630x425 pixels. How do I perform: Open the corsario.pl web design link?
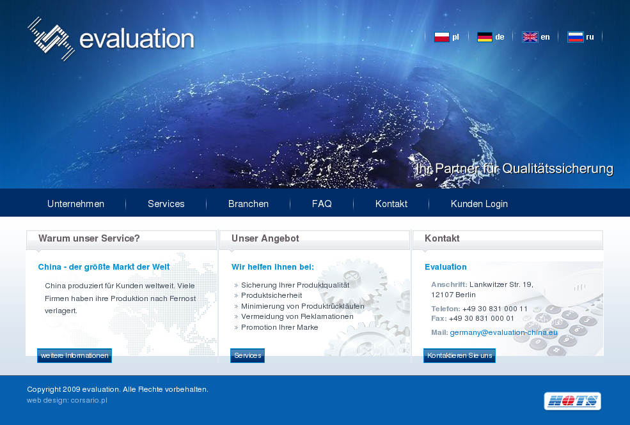(90, 400)
